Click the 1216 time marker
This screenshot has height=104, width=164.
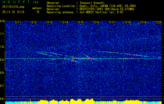[x=96, y=22]
